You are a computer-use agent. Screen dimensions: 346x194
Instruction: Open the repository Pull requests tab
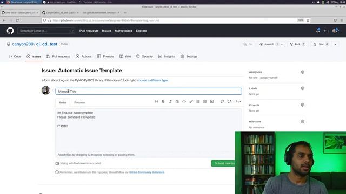click(58, 56)
